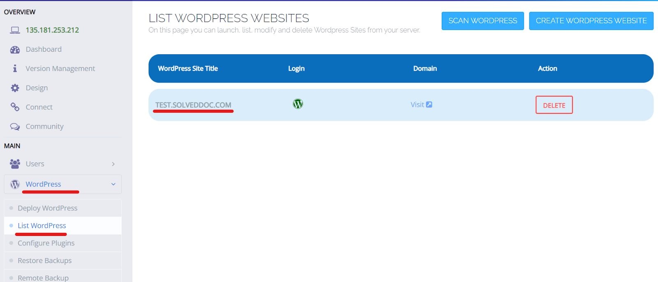Select List WordPress submenu item

pos(63,226)
